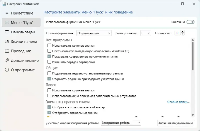Viewport: 200px width, 131px height.
Task: Open the Панель задач settings section
Action: [x=22, y=32]
